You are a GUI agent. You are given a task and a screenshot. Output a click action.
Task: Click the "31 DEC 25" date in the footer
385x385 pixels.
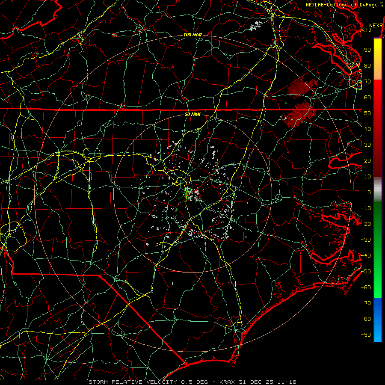[x=256, y=382]
